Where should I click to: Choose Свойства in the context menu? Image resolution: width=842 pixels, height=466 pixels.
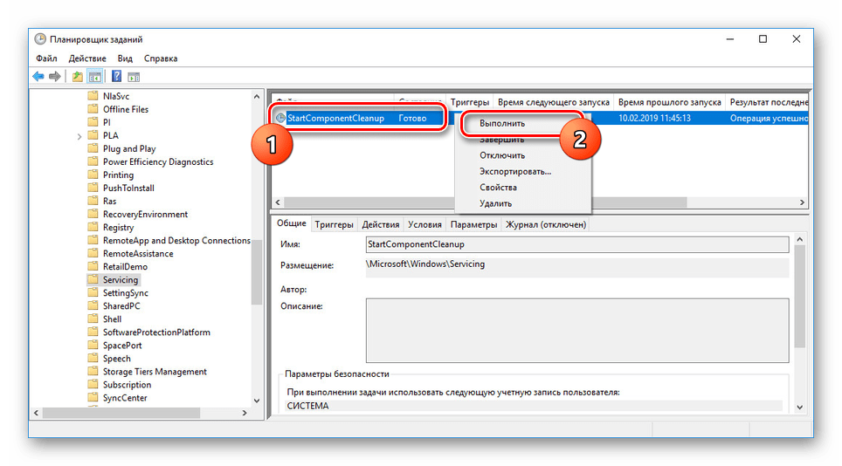click(499, 188)
